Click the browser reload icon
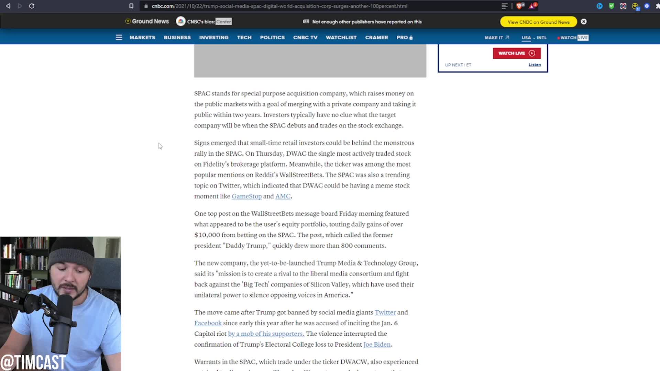The width and height of the screenshot is (660, 371). click(x=32, y=6)
